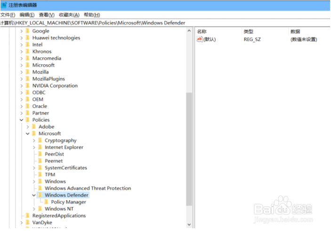This screenshot has height=231, width=331.
Task: Expand the NVIDIA Corporation key
Action: coord(21,86)
